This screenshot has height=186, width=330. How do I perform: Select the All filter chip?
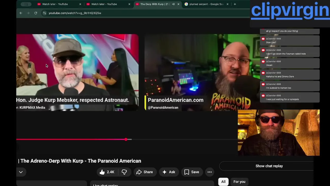223,182
